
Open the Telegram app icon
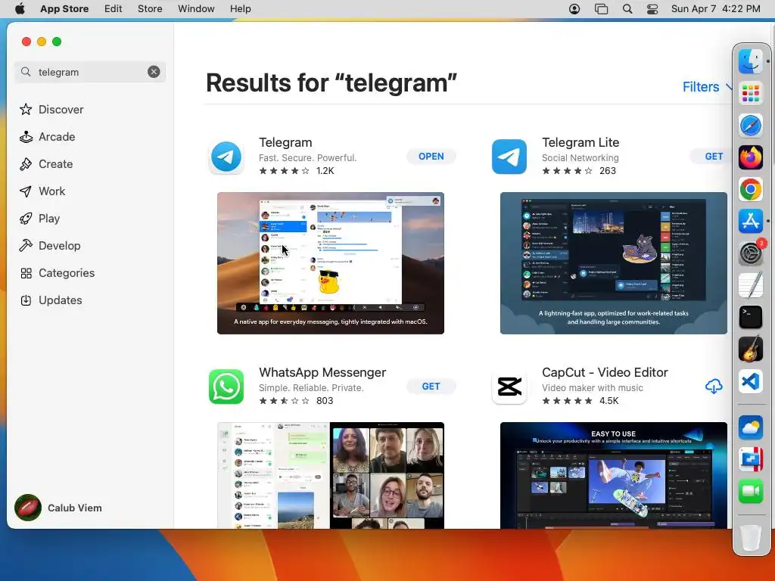pos(226,157)
